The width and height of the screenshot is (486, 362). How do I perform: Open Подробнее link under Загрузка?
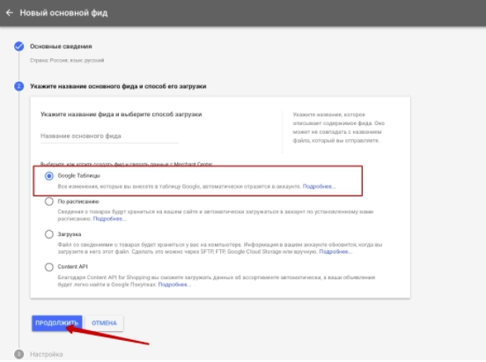(x=335, y=252)
